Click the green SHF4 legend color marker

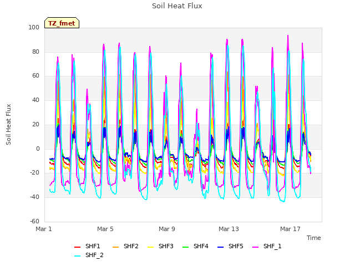tap(185, 247)
